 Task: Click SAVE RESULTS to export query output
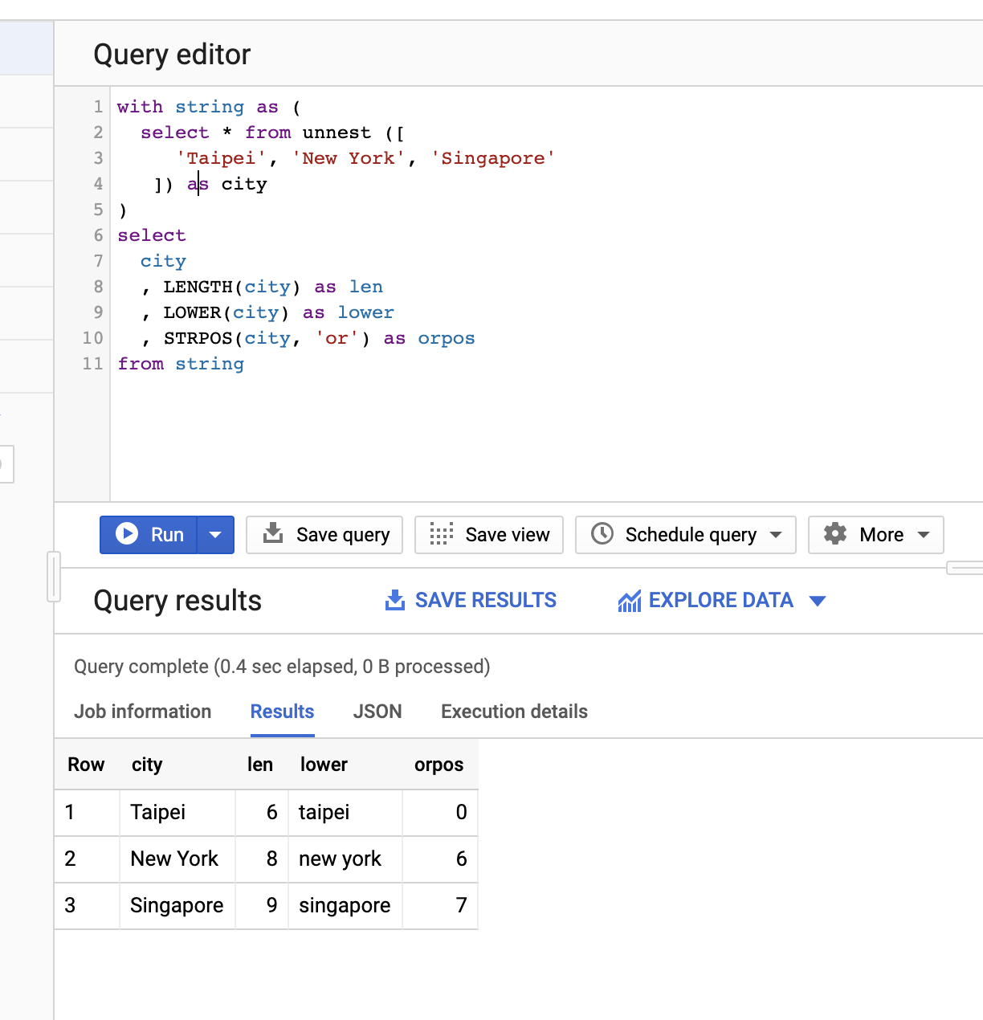tap(470, 600)
